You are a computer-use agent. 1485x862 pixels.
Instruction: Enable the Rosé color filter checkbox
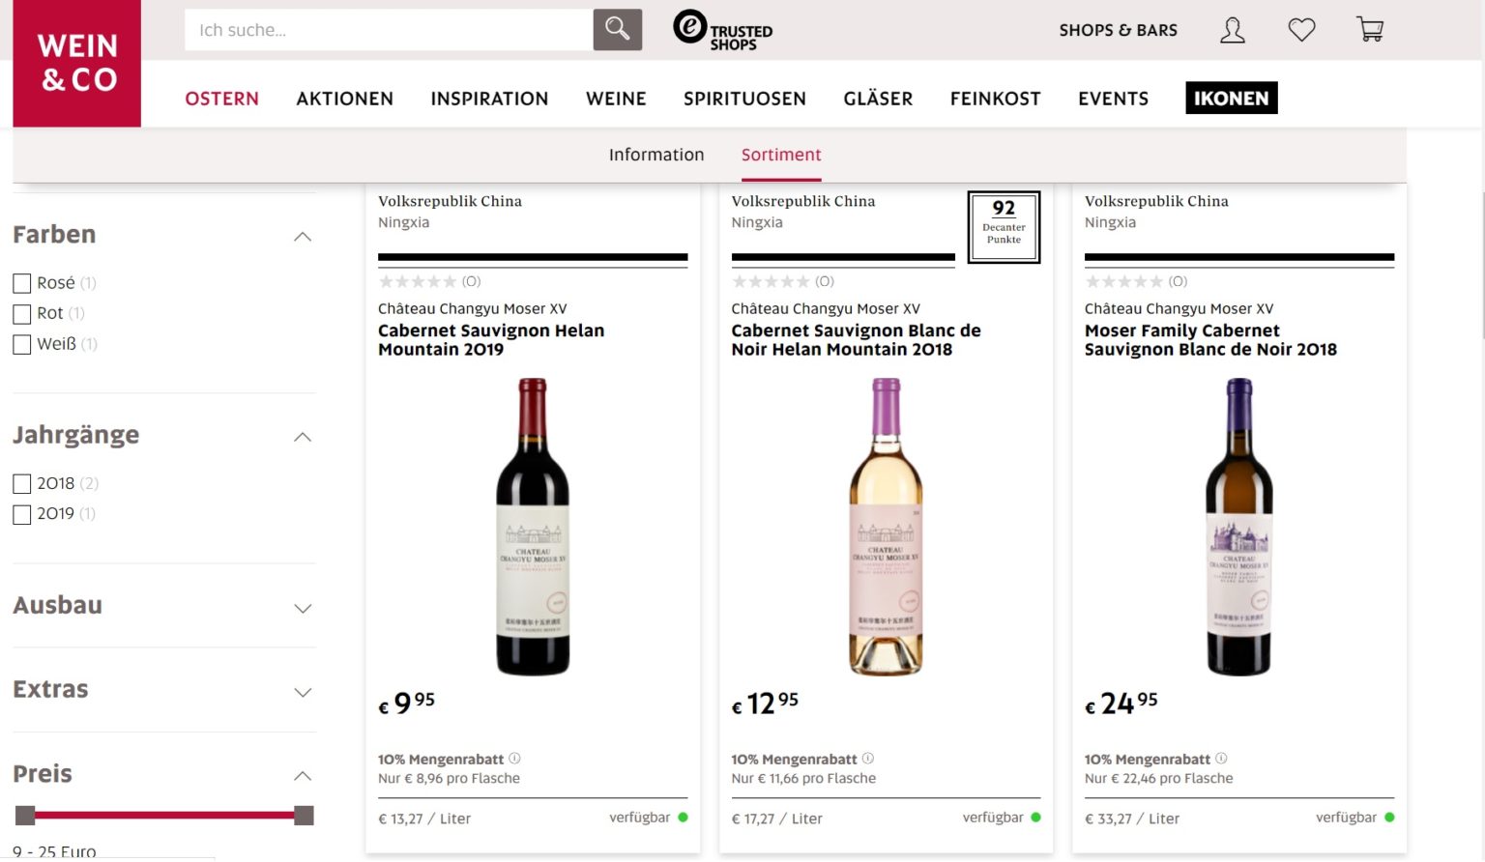[x=22, y=283]
